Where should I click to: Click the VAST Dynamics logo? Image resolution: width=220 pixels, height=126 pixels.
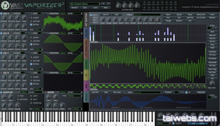point(11,5)
